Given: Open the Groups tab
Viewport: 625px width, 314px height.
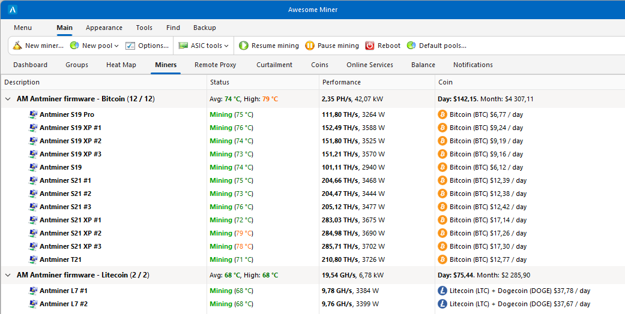Looking at the screenshot, I should (x=77, y=65).
